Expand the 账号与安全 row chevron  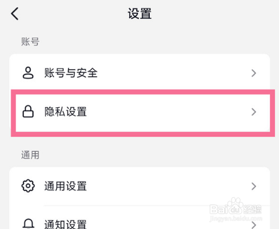tap(254, 73)
